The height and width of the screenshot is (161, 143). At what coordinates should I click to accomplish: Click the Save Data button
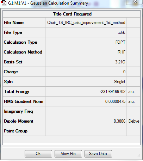(x=98, y=154)
